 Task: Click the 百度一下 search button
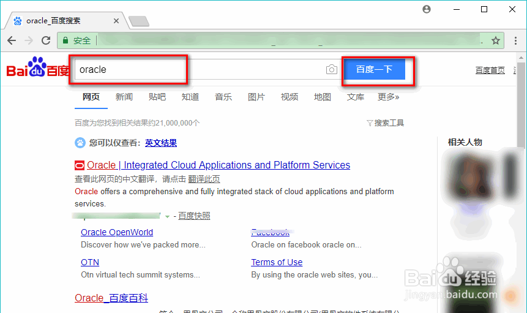pyautogui.click(x=375, y=69)
